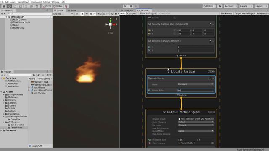Select torchFlame object in Hierarchy
This screenshot has width=269, height=151.
click(18, 28)
